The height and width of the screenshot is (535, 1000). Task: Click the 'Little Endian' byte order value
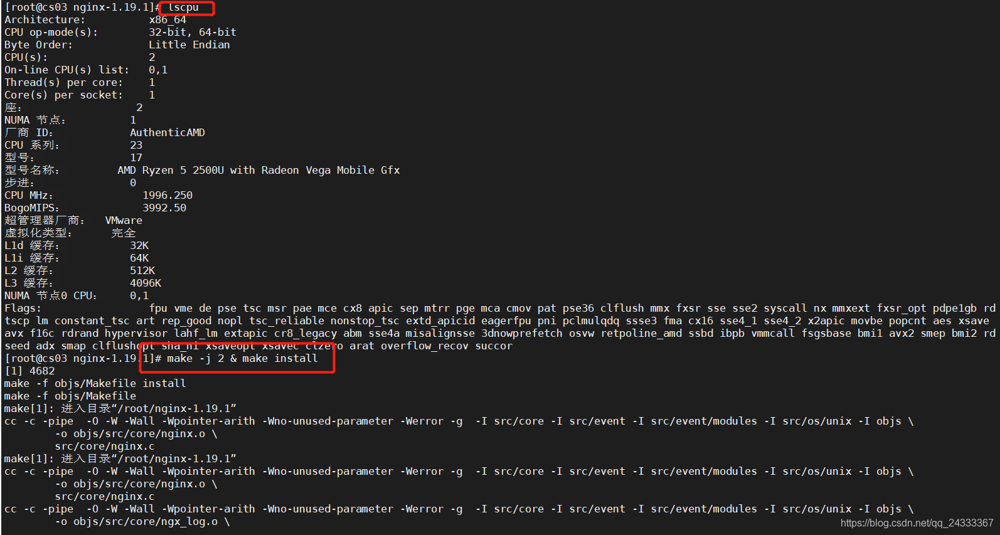[x=189, y=45]
